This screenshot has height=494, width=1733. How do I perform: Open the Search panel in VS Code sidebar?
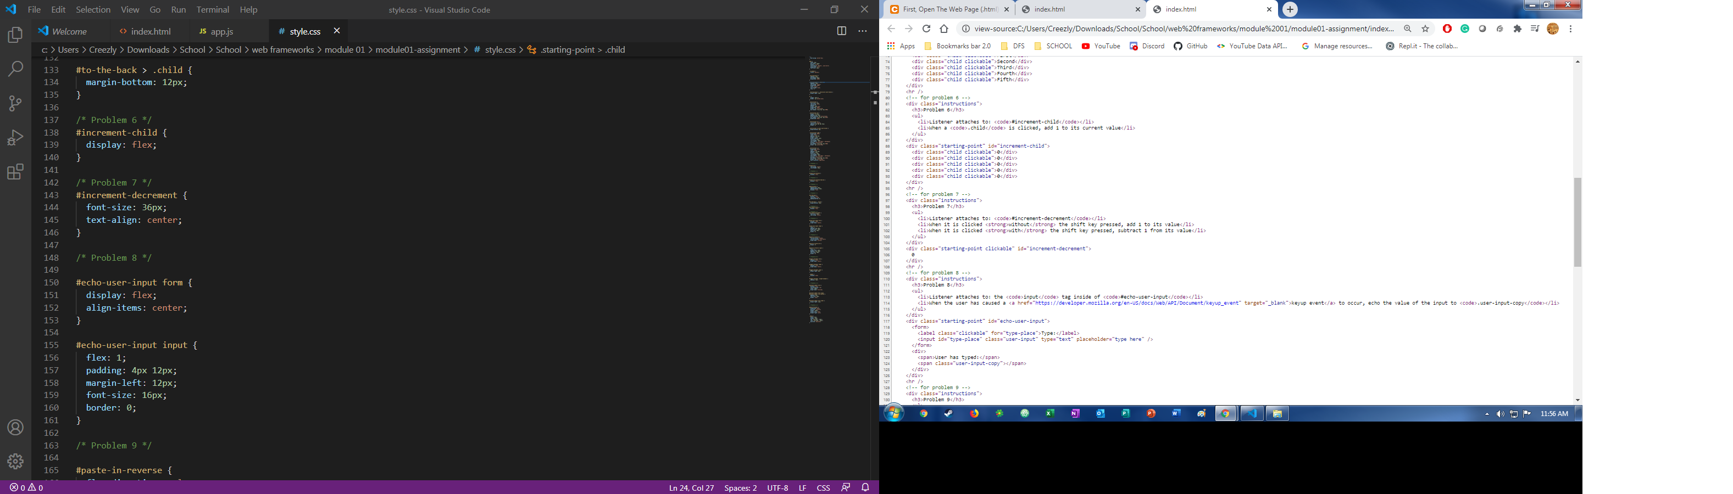click(15, 69)
